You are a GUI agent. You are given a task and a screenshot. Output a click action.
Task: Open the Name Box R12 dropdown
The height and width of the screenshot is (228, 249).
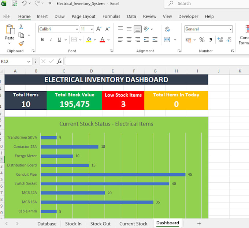coord(29,61)
